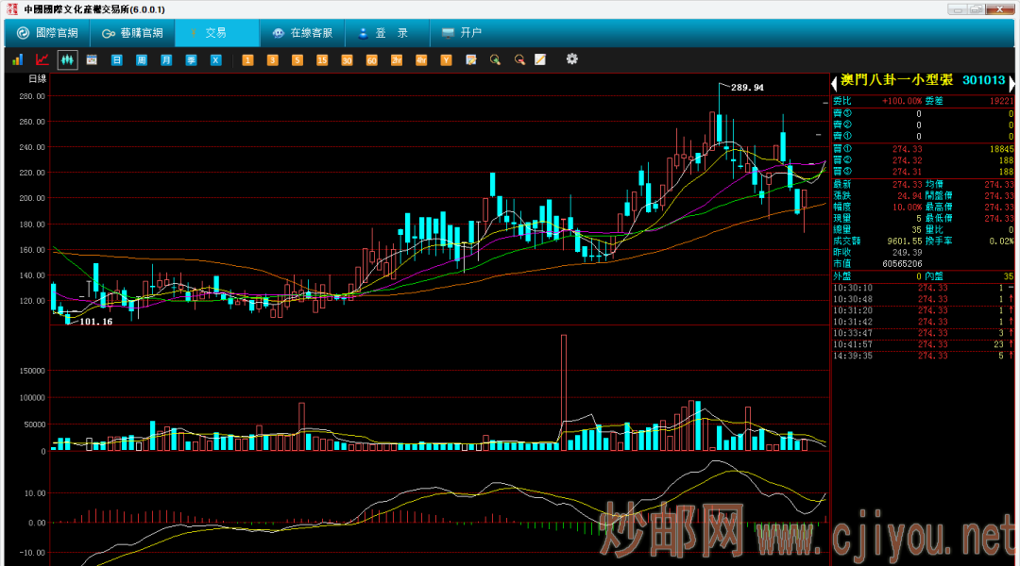Click the 國際官網 link button
Screen dimensions: 1020x566
click(47, 33)
